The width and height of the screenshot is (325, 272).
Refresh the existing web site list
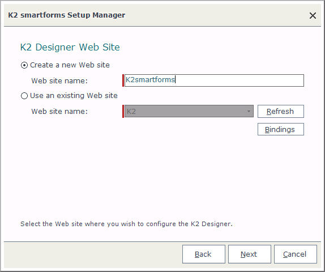click(281, 111)
